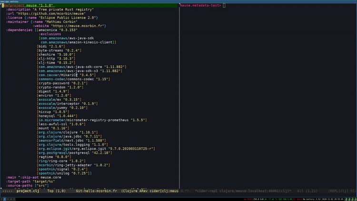The width and height of the screenshot is (357, 201).
Task: Click the project.clj buffer name in mode line
Action: (x=28, y=191)
